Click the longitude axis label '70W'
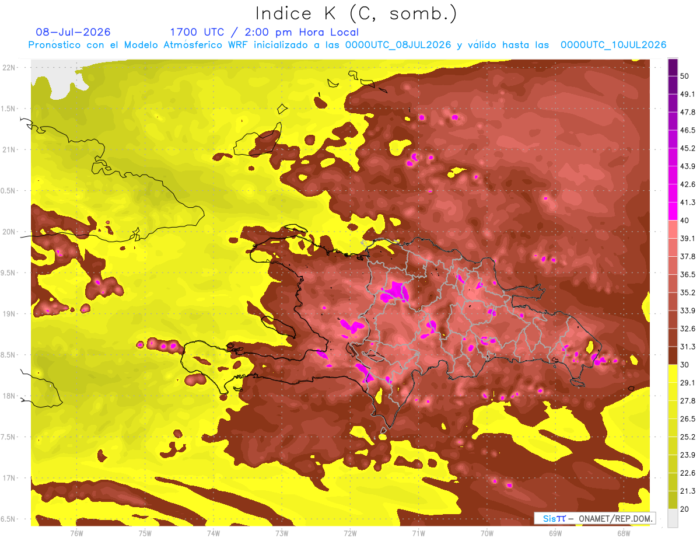 [x=487, y=533]
